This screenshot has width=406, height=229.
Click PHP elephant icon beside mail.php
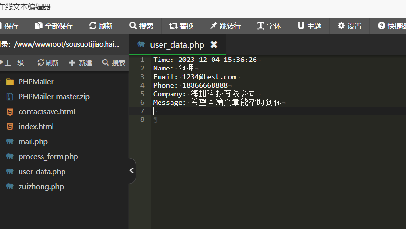[x=10, y=141]
